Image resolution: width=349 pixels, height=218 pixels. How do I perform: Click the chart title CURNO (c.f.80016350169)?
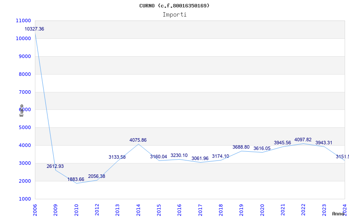174,6
